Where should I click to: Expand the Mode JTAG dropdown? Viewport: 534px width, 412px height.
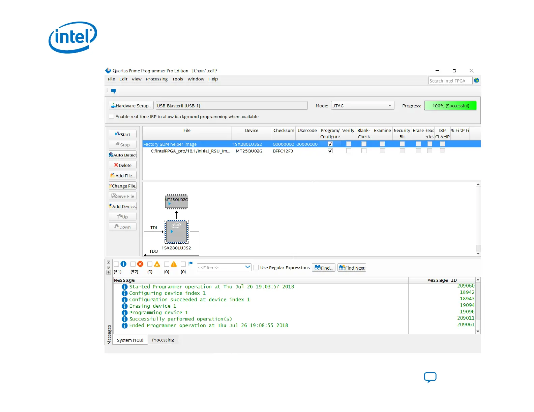tap(362, 106)
